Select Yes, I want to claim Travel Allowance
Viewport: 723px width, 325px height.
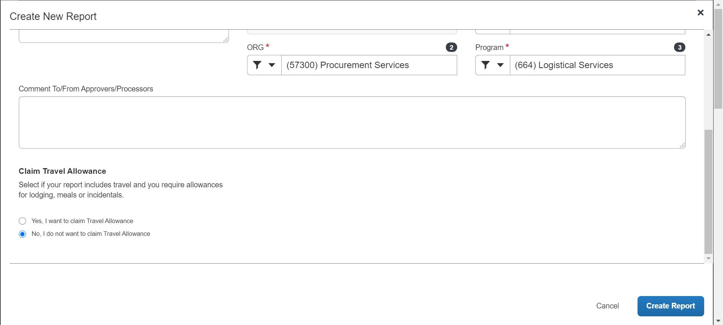point(23,221)
